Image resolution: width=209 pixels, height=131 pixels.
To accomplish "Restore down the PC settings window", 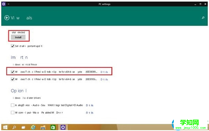I will tap(200, 4).
